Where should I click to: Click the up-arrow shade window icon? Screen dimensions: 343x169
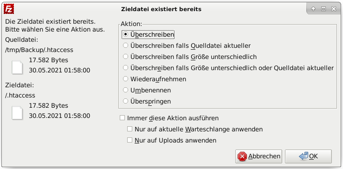tap(313, 9)
